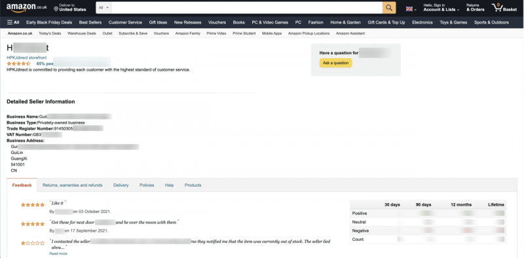Click inside the main search field
This screenshot has height=258, width=524.
click(x=247, y=8)
